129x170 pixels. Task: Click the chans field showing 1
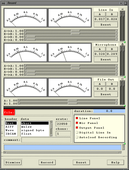pyautogui.click(x=63, y=134)
